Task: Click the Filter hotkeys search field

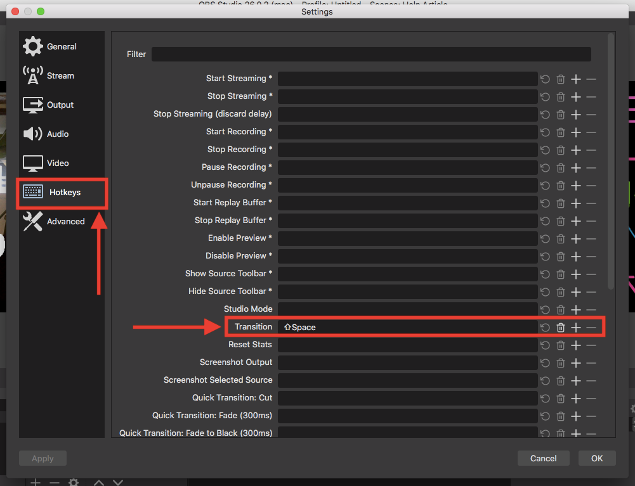Action: coord(371,54)
